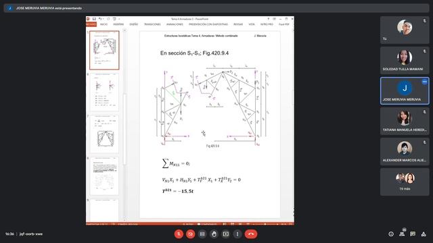Unmute the microphone in the call controls
This screenshot has width=433, height=243.
coord(179,234)
